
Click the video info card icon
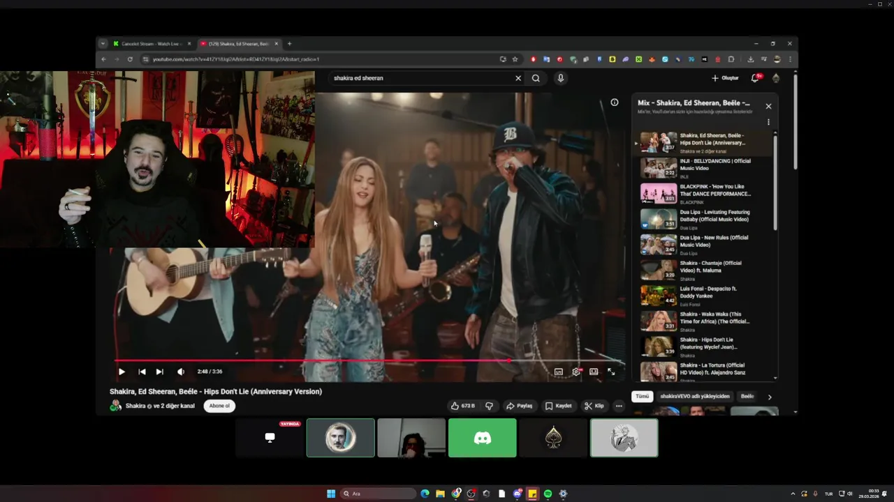pyautogui.click(x=615, y=102)
